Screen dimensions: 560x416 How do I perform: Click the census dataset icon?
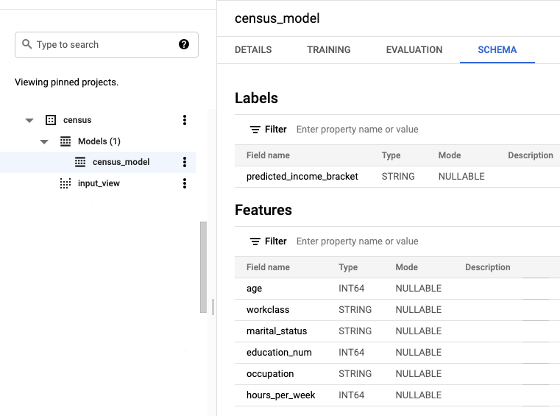pyautogui.click(x=51, y=120)
